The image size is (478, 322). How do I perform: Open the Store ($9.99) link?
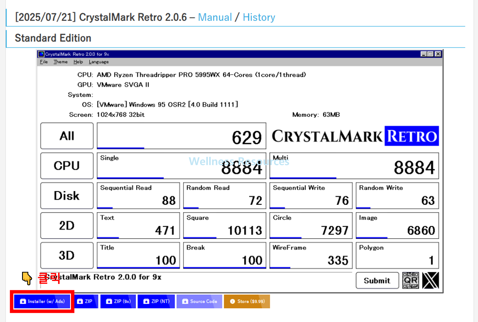coord(247,301)
